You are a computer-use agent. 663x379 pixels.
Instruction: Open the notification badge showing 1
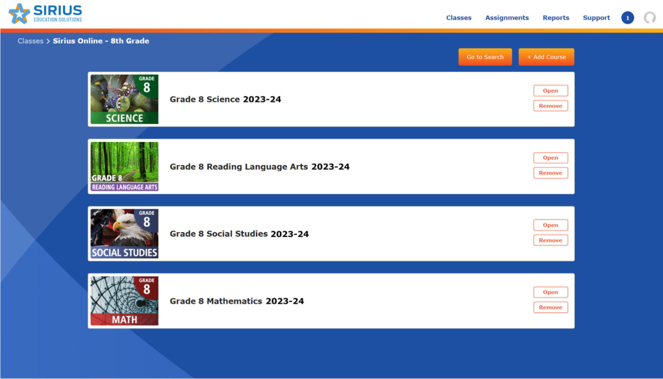click(x=627, y=18)
